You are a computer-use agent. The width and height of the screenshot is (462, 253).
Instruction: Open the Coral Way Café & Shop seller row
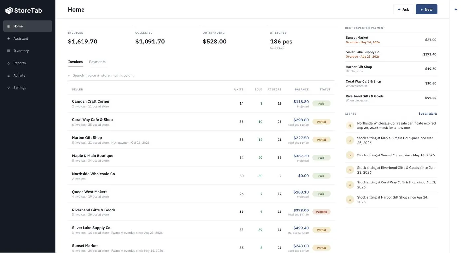point(201,122)
